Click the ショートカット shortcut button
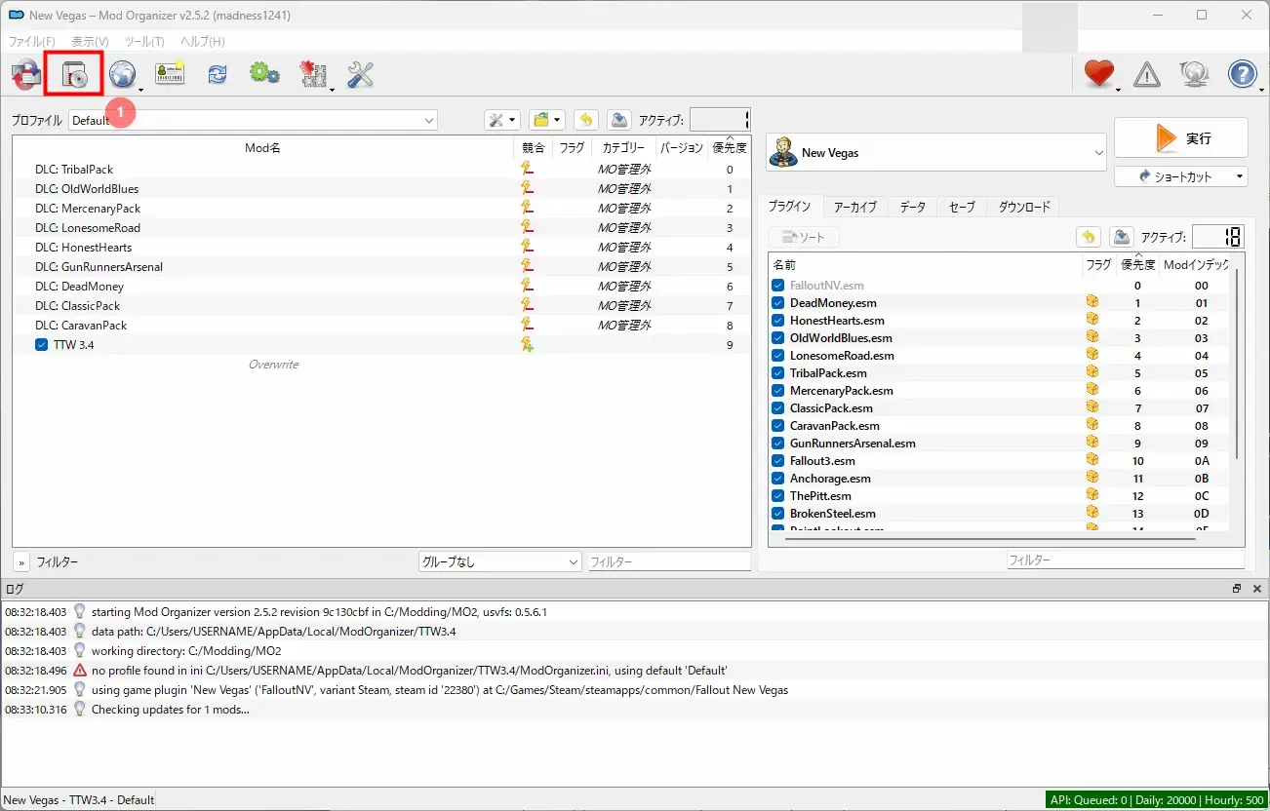The width and height of the screenshot is (1270, 811). 1180,176
